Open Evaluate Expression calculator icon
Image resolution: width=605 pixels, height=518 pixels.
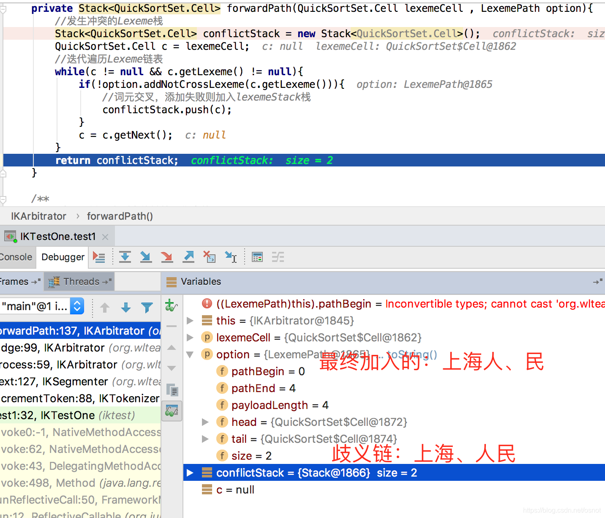[x=257, y=257]
